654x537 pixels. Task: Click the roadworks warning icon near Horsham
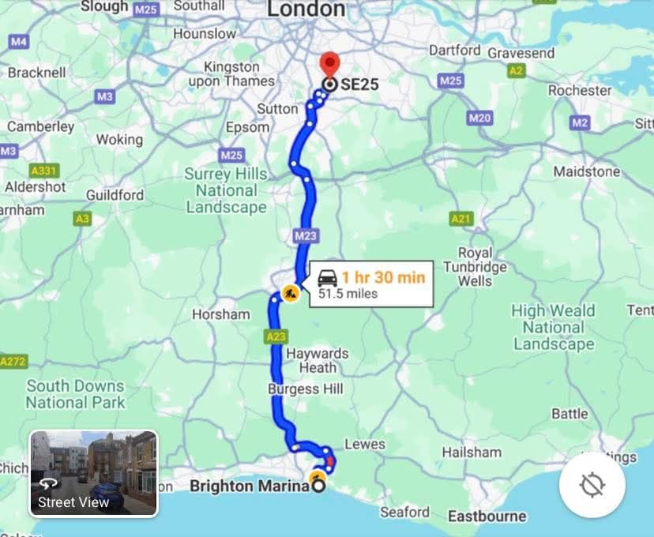click(291, 294)
